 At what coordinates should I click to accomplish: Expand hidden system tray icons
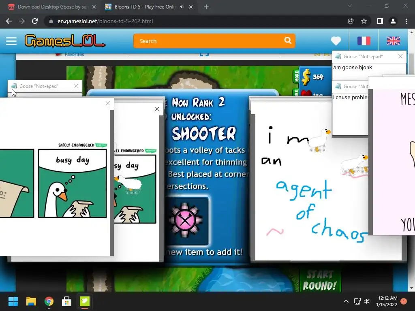tap(346, 301)
